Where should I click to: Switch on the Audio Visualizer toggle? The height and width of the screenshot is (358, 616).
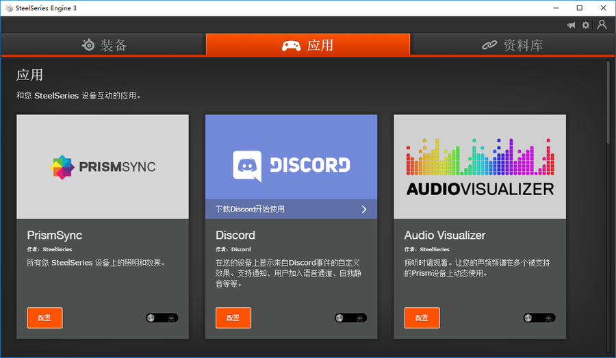tap(539, 318)
